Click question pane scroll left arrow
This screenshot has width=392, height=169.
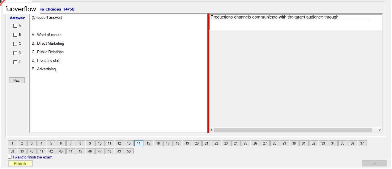coord(212,130)
